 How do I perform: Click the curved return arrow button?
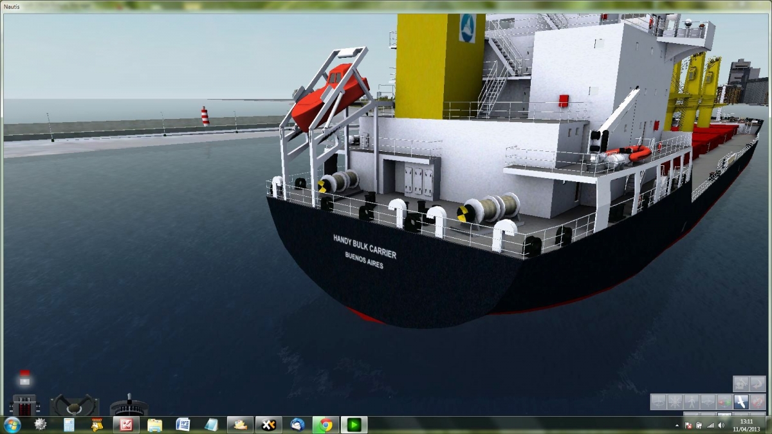(757, 384)
